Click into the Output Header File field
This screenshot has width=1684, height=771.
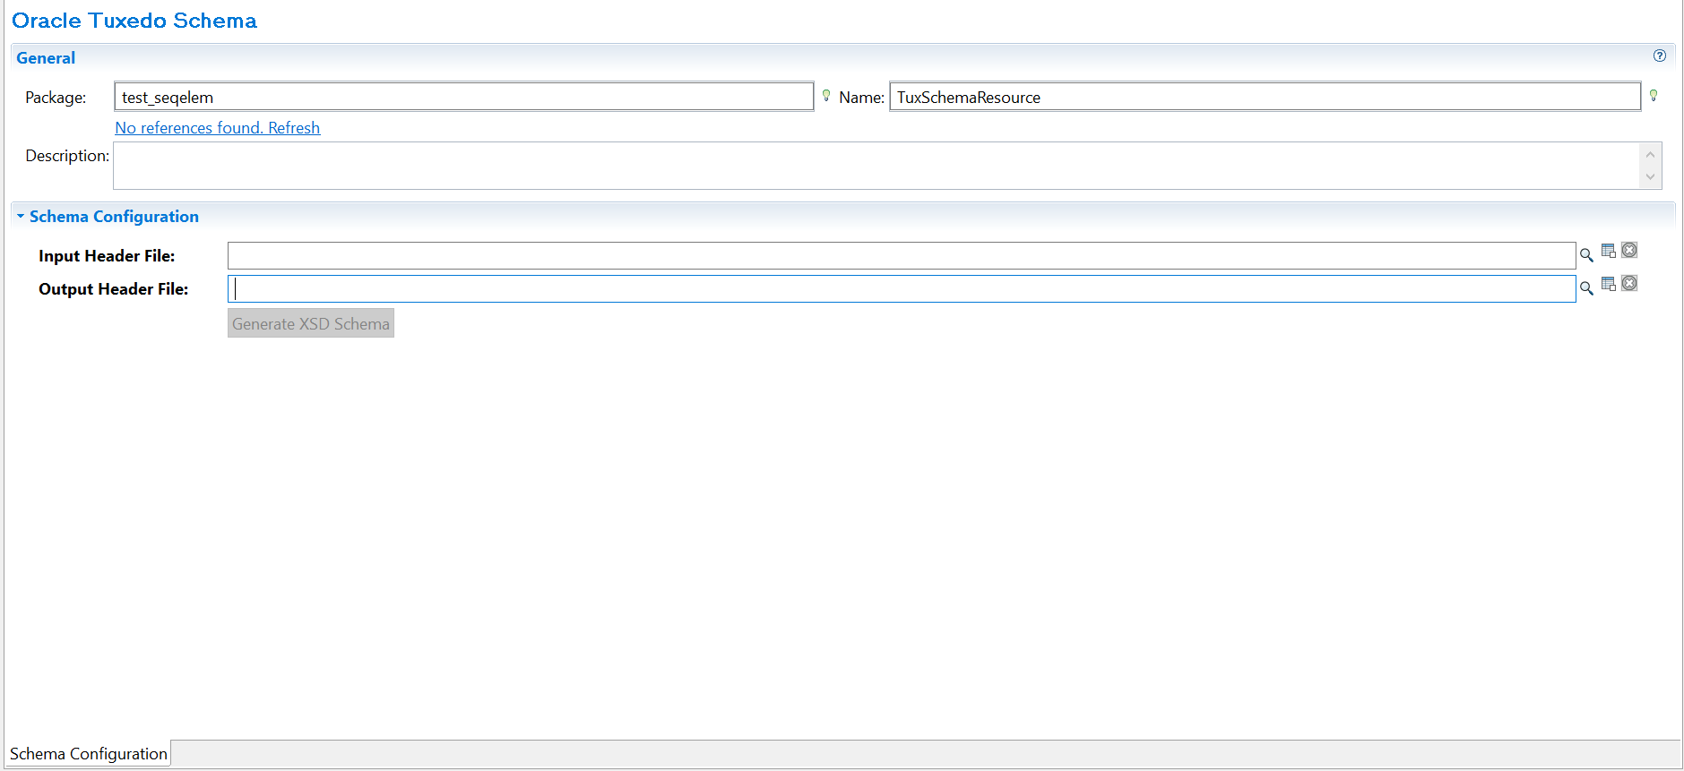(902, 288)
